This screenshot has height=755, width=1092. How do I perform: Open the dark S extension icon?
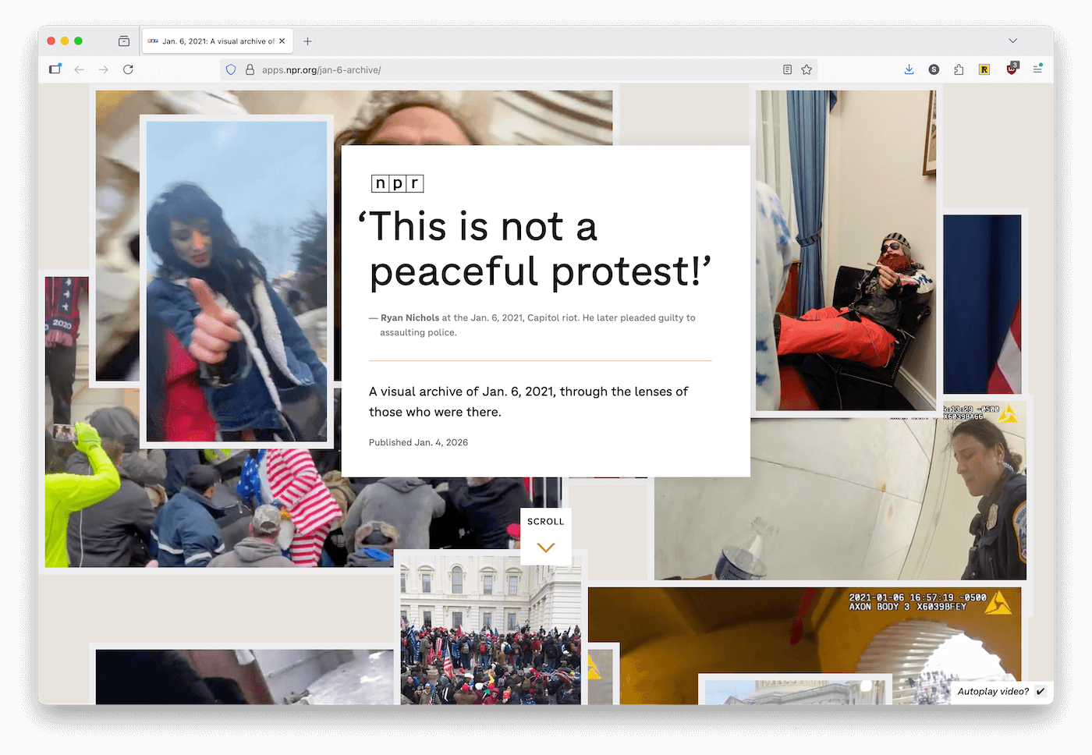pyautogui.click(x=934, y=69)
